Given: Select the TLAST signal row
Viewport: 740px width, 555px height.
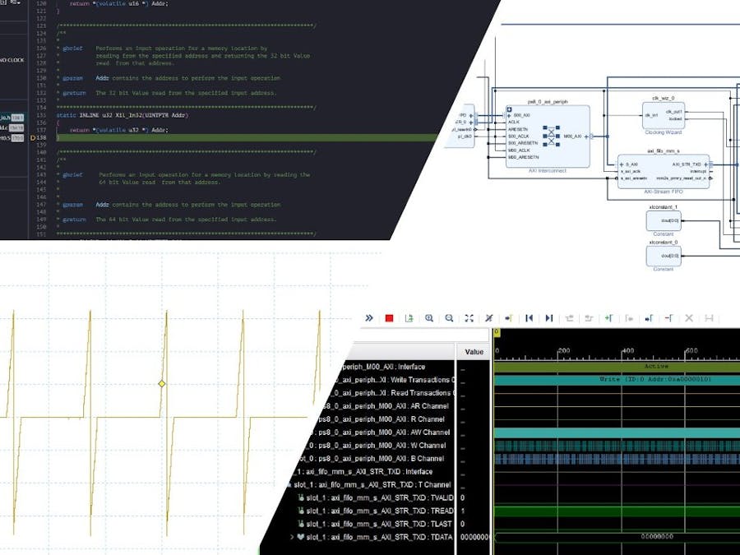Looking at the screenshot, I should 378,524.
